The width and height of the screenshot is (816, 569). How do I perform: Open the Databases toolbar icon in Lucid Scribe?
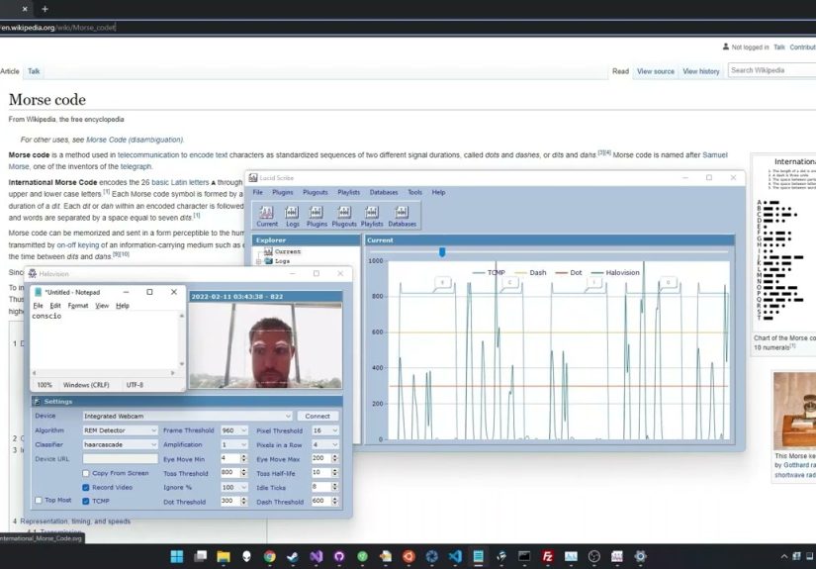pos(402,216)
